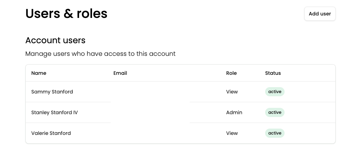Click Stanley Stanford IV's email cell
The width and height of the screenshot is (354, 156).
click(x=150, y=112)
